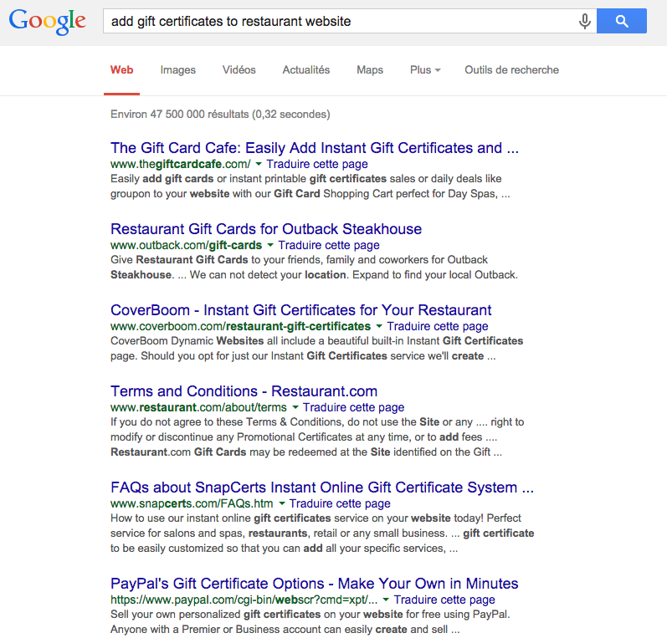This screenshot has height=638, width=667.
Task: Click Traduire cette page for snapcerts.com
Action: [340, 503]
